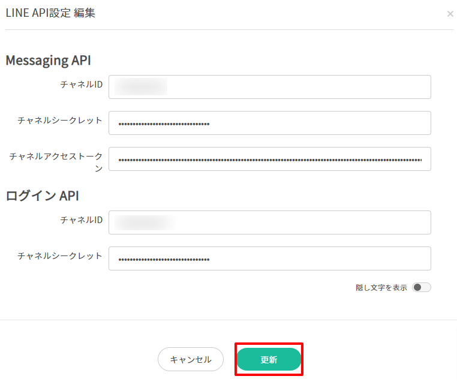Focus the Messaging API チャネルID input field
The image size is (457, 391).
pos(270,87)
